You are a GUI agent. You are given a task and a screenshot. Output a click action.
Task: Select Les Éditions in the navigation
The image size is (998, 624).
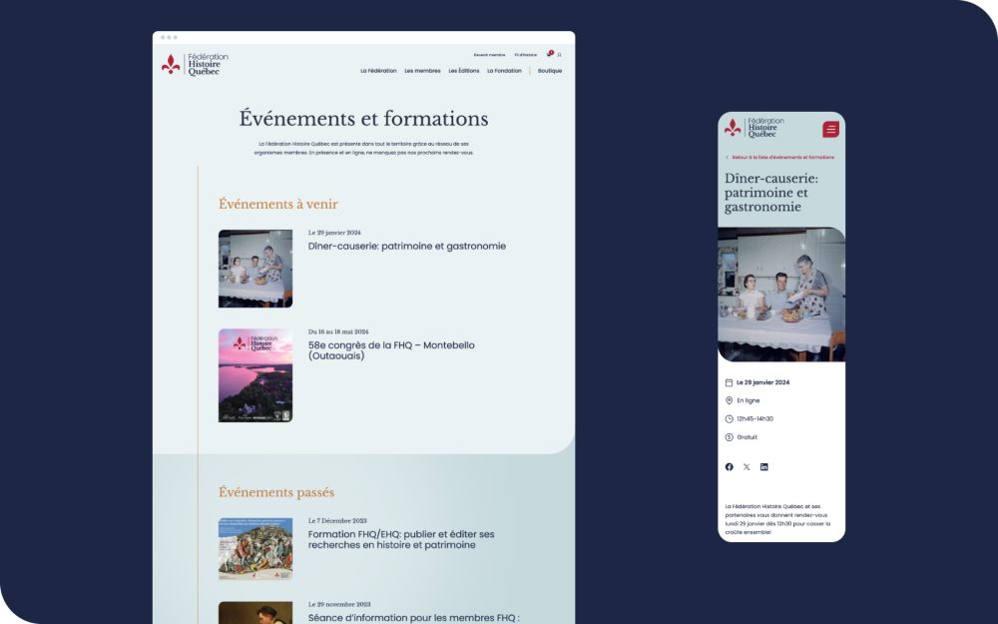(x=464, y=71)
